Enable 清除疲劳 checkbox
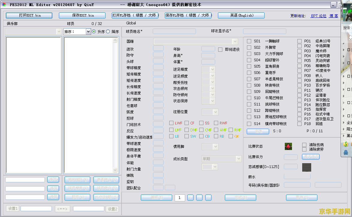This screenshot has height=217, width=352. (304, 149)
